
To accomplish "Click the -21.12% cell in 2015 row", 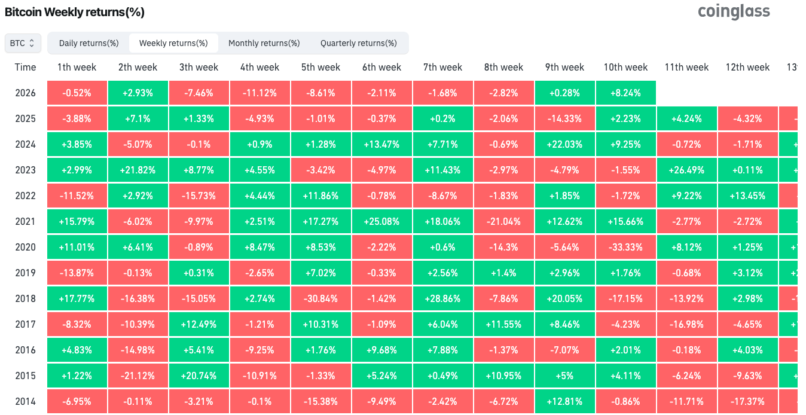I will click(x=138, y=376).
